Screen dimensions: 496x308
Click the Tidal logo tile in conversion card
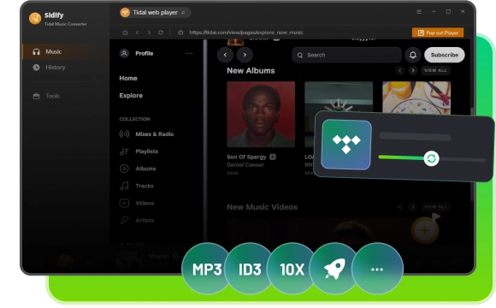pos(346,145)
